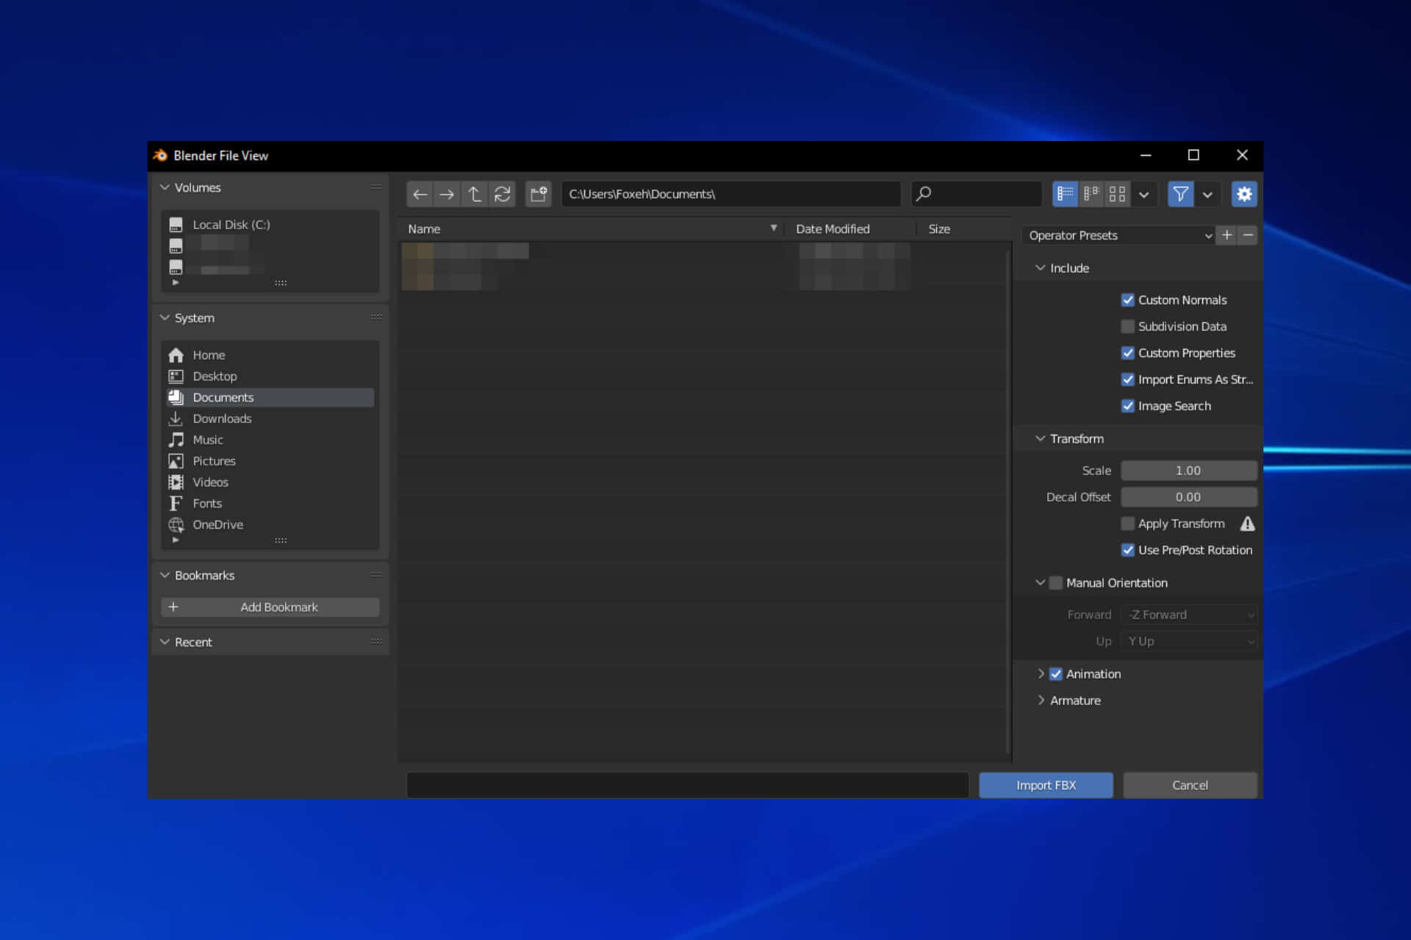Collapse the Transform section
The width and height of the screenshot is (1411, 940).
[x=1040, y=438]
